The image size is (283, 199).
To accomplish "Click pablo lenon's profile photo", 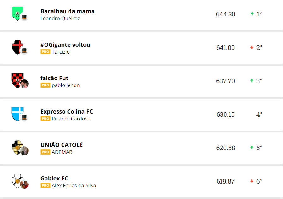I will click(x=24, y=84).
